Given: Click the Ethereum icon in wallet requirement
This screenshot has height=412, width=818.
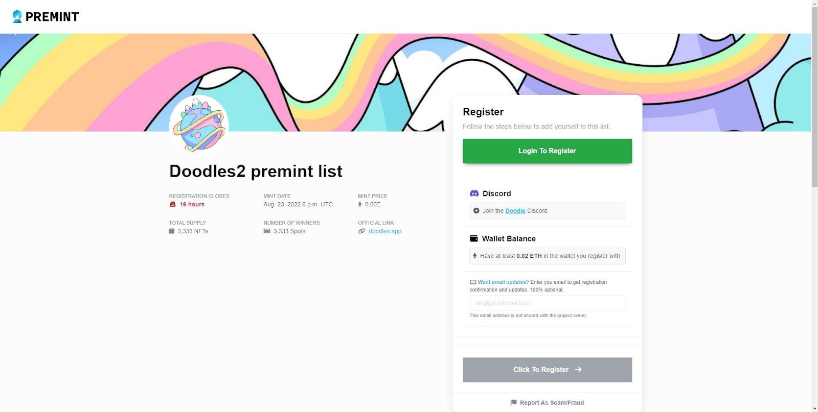Looking at the screenshot, I should click(475, 256).
